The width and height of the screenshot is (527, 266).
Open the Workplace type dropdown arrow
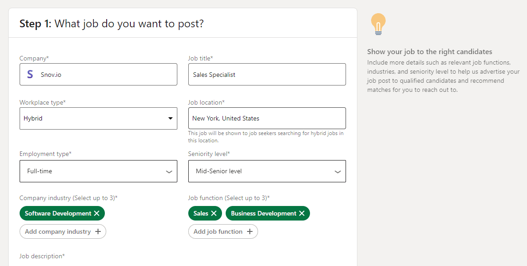(170, 118)
